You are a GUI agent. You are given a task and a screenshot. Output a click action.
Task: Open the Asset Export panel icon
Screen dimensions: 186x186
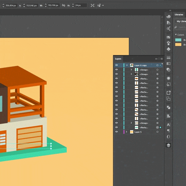(168, 93)
